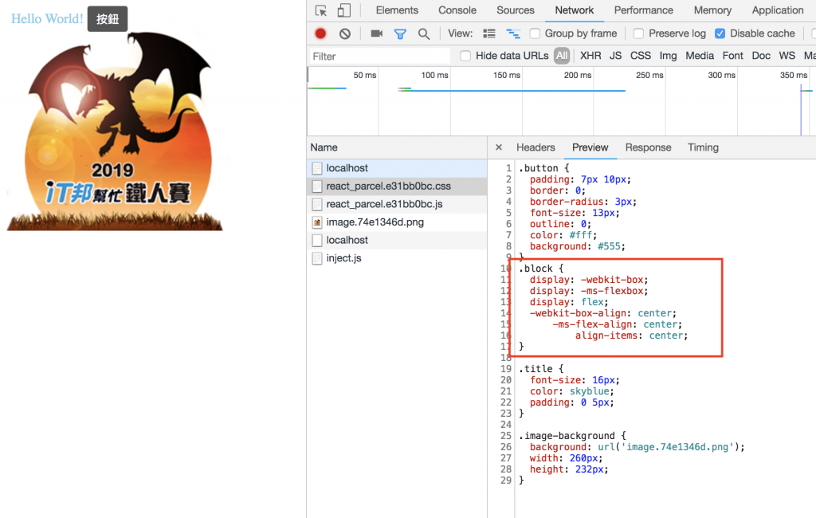Select the first localhost request row
This screenshot has width=816, height=518.
click(397, 168)
